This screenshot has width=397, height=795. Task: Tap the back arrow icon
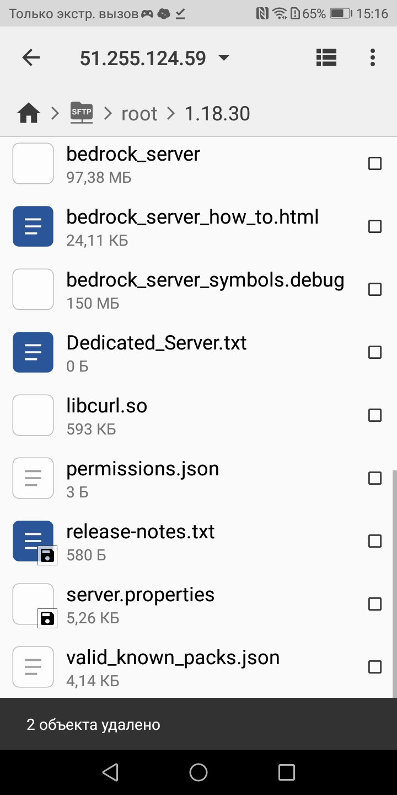coord(31,57)
